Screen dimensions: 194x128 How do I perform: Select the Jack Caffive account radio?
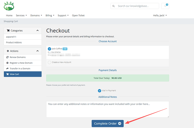49,49
